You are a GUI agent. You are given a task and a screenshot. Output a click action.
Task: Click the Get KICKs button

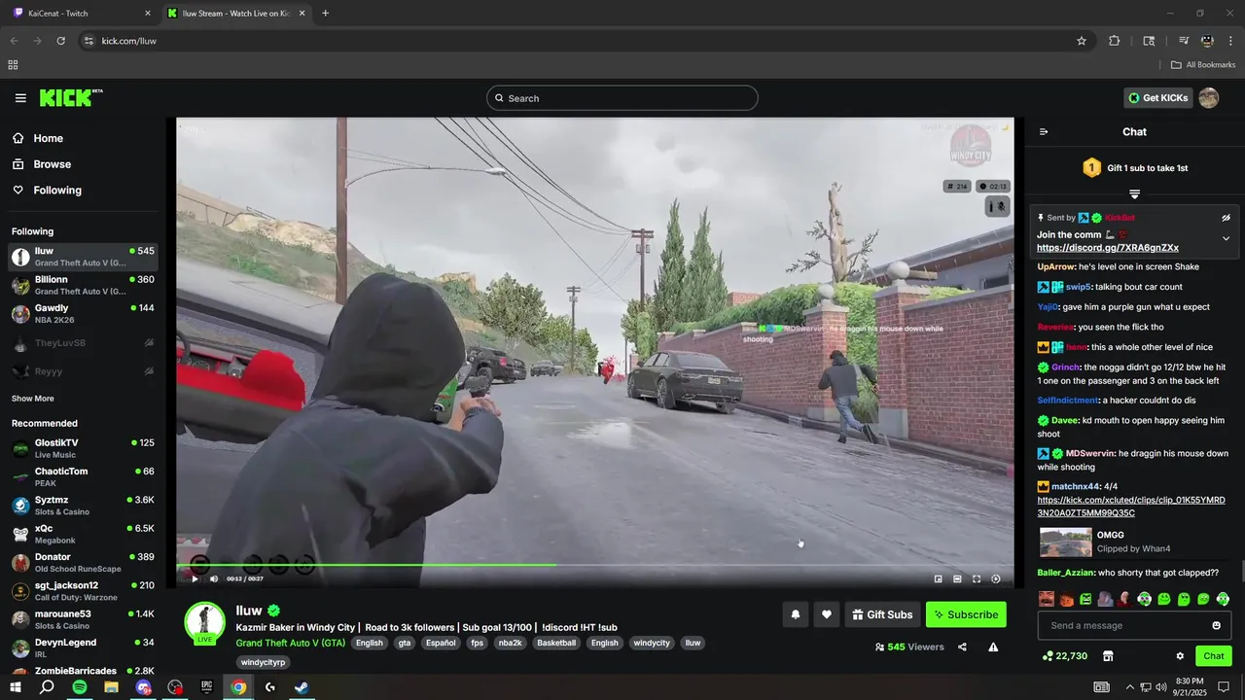[1158, 98]
